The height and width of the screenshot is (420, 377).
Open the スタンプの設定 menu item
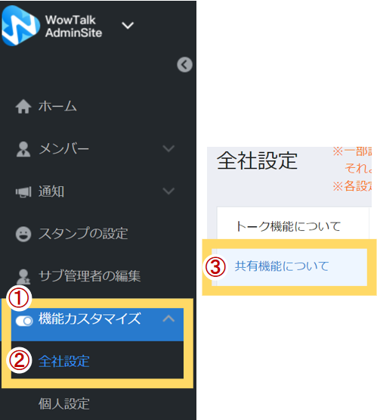click(x=83, y=234)
